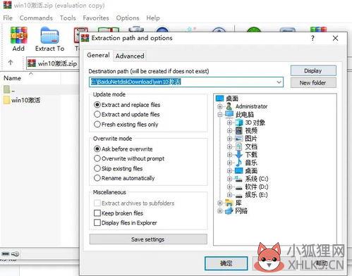Go up one level with arrow icon
Viewport: 352px width, 276px height.
(11, 63)
